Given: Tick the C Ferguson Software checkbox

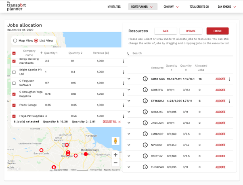Looking at the screenshot, I should (14, 83).
